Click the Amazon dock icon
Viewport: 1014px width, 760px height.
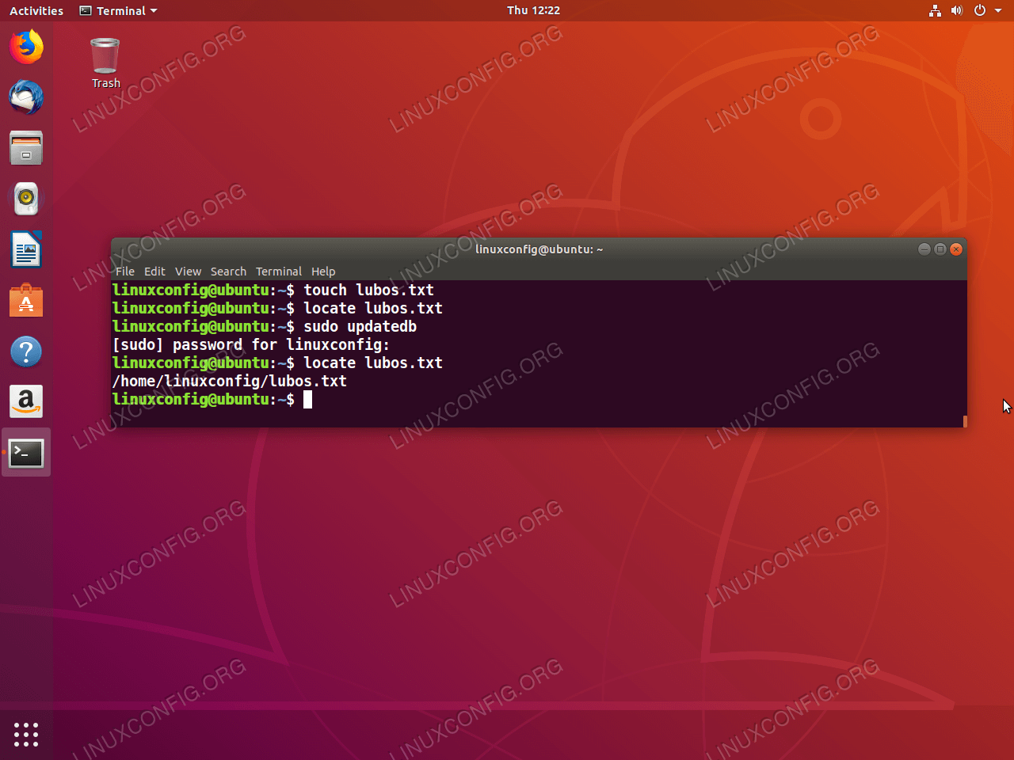point(26,402)
